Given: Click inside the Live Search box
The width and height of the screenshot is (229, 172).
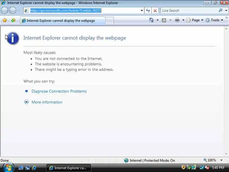Looking at the screenshot, I should (x=189, y=11).
